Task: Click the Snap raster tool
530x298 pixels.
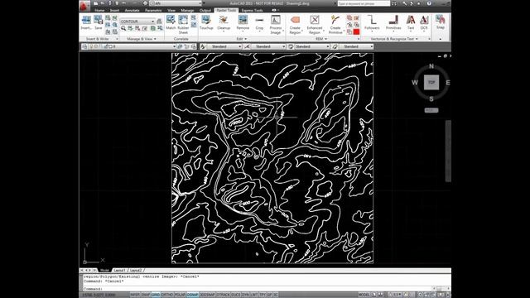Action: (x=440, y=22)
